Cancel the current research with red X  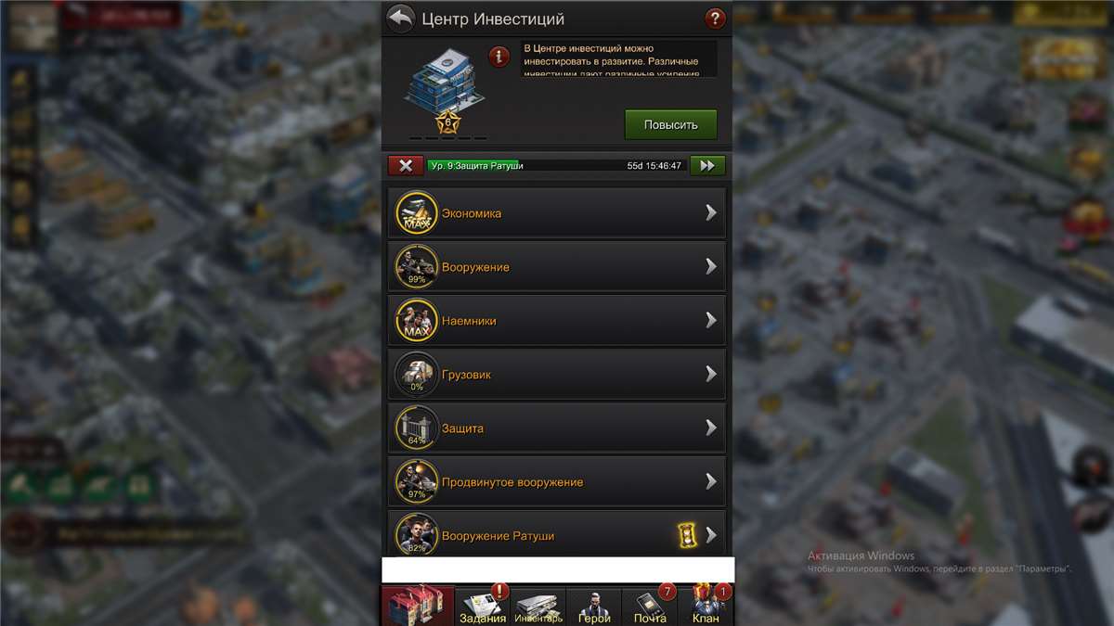click(406, 166)
